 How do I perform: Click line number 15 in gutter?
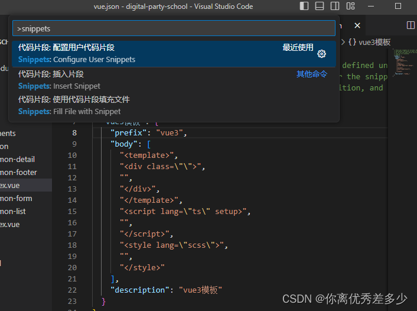(x=72, y=212)
